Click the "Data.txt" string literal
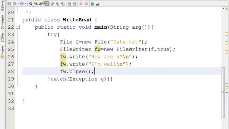 (x=126, y=42)
